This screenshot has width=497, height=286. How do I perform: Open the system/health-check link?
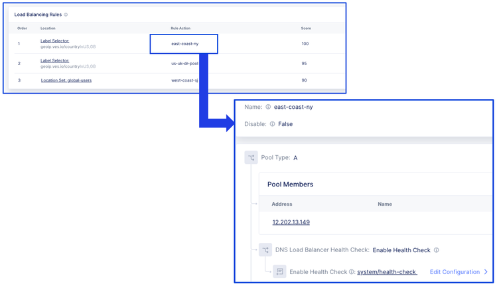387,272
